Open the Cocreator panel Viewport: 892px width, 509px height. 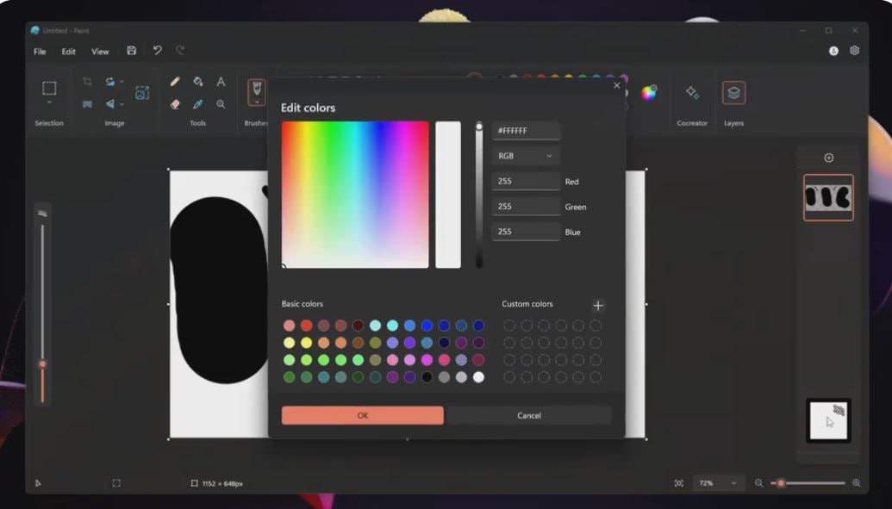coord(691,93)
